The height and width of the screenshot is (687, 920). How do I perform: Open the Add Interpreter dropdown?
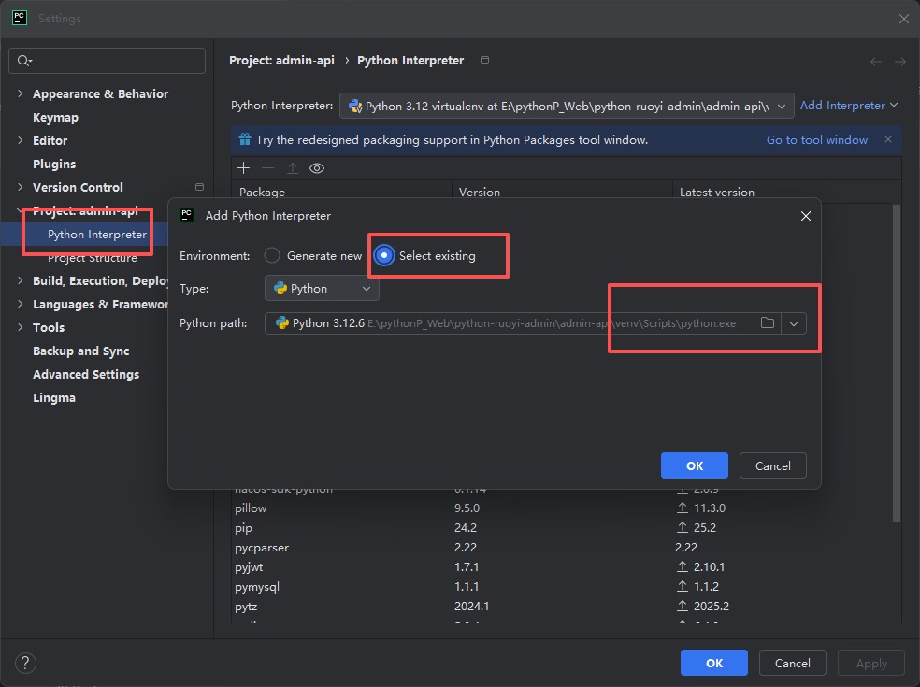[848, 106]
